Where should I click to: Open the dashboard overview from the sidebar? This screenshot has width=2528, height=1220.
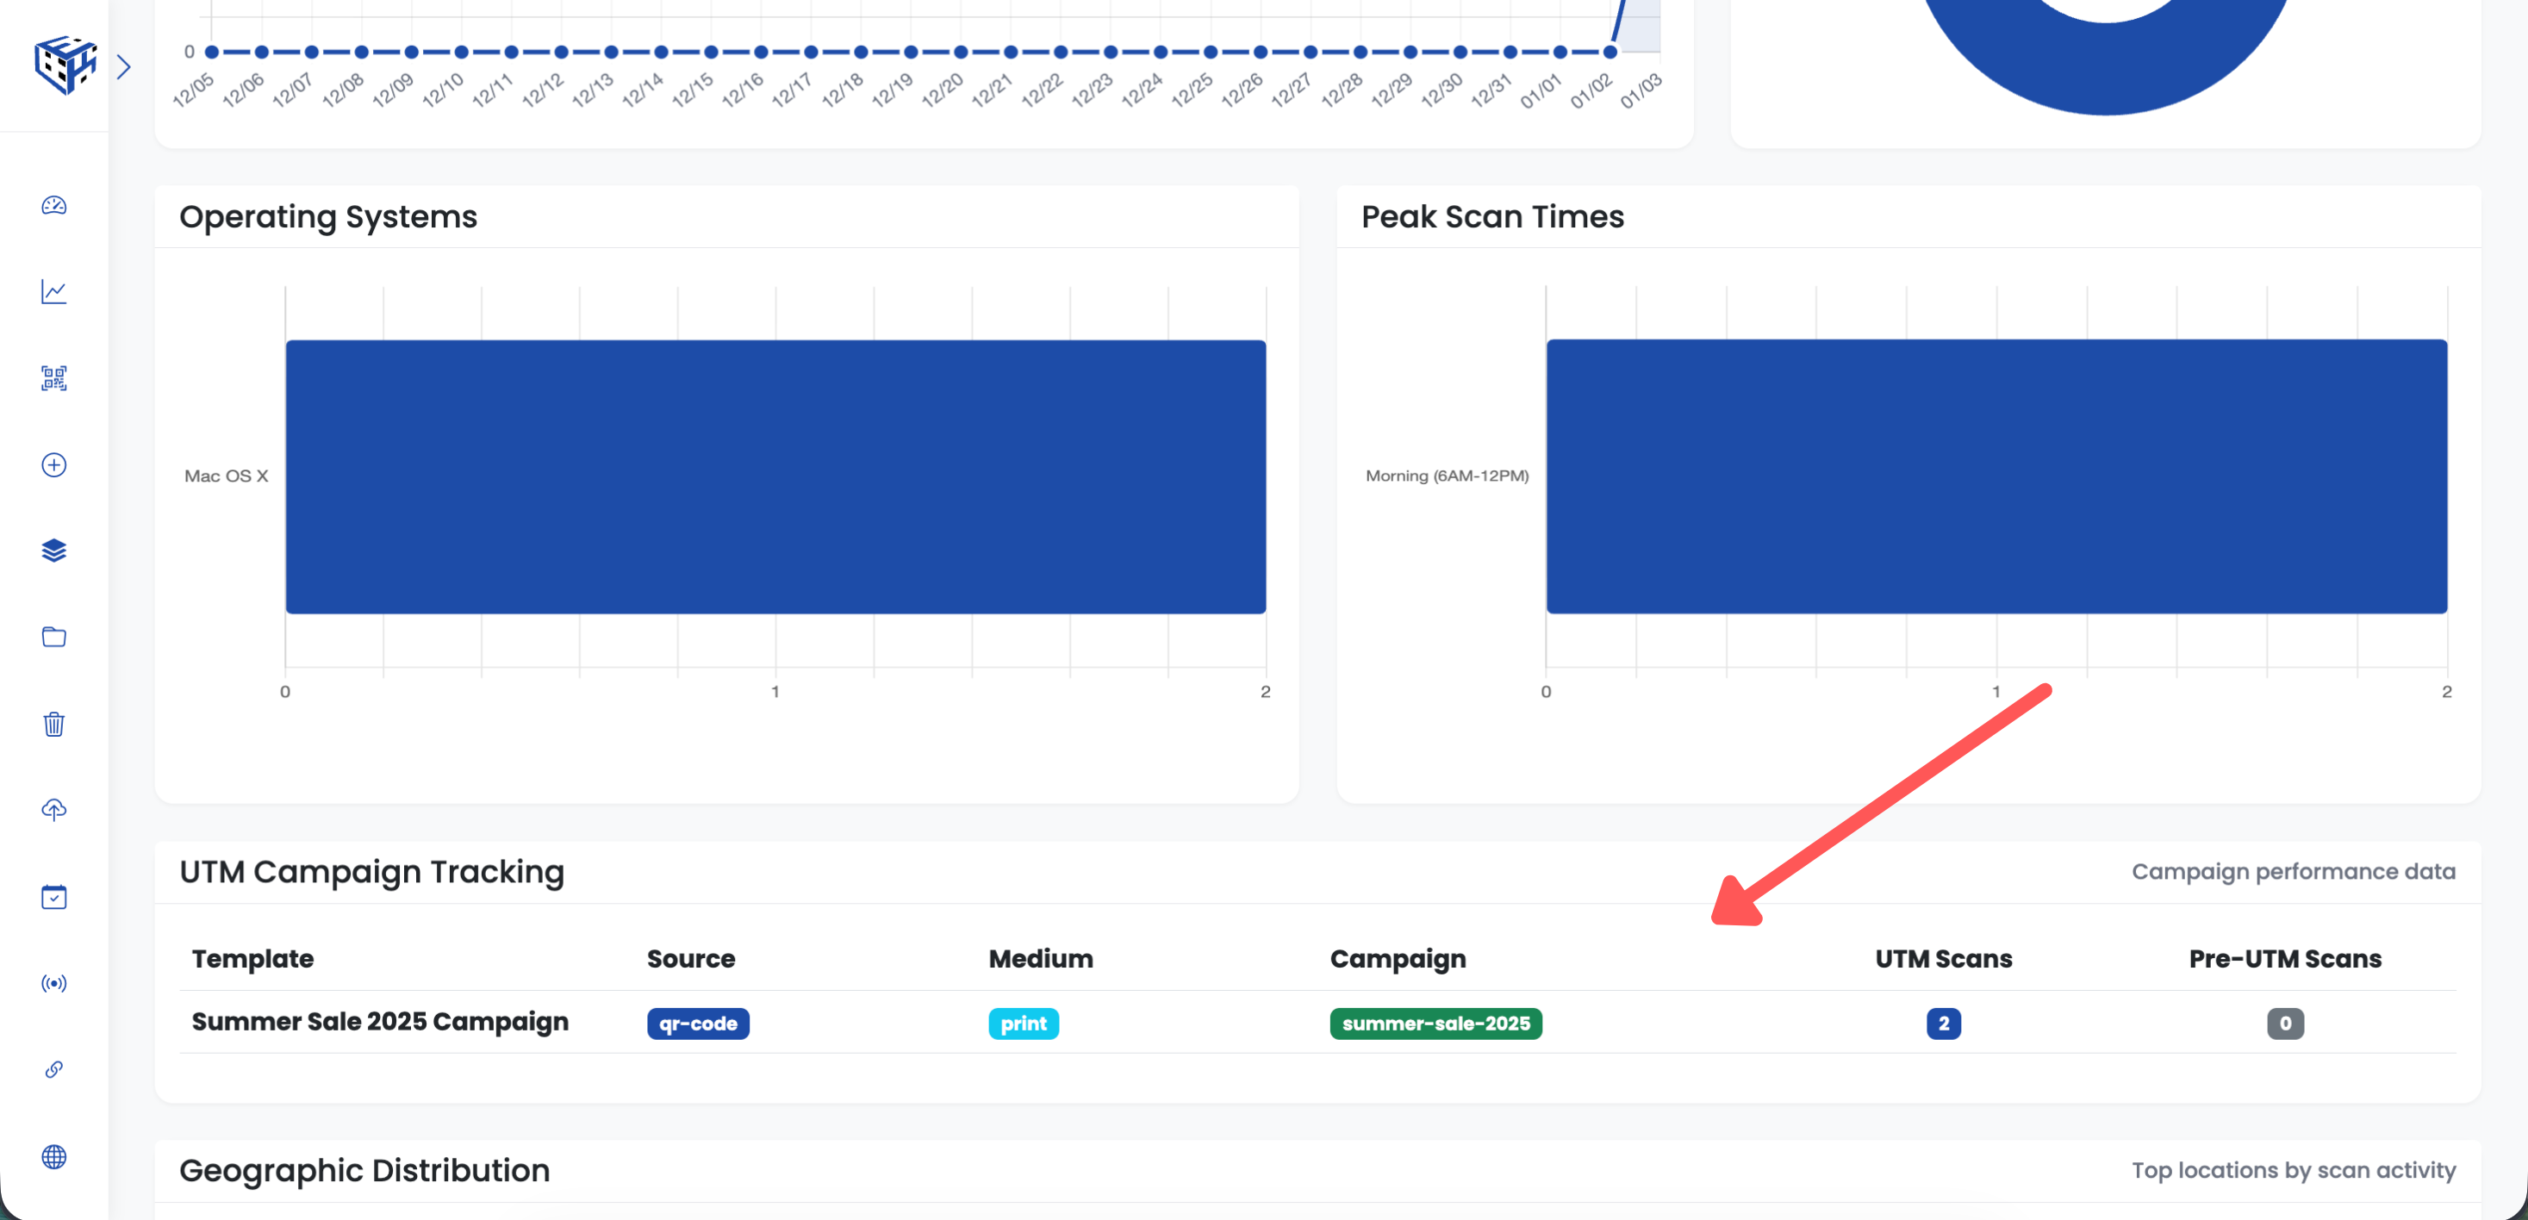54,206
